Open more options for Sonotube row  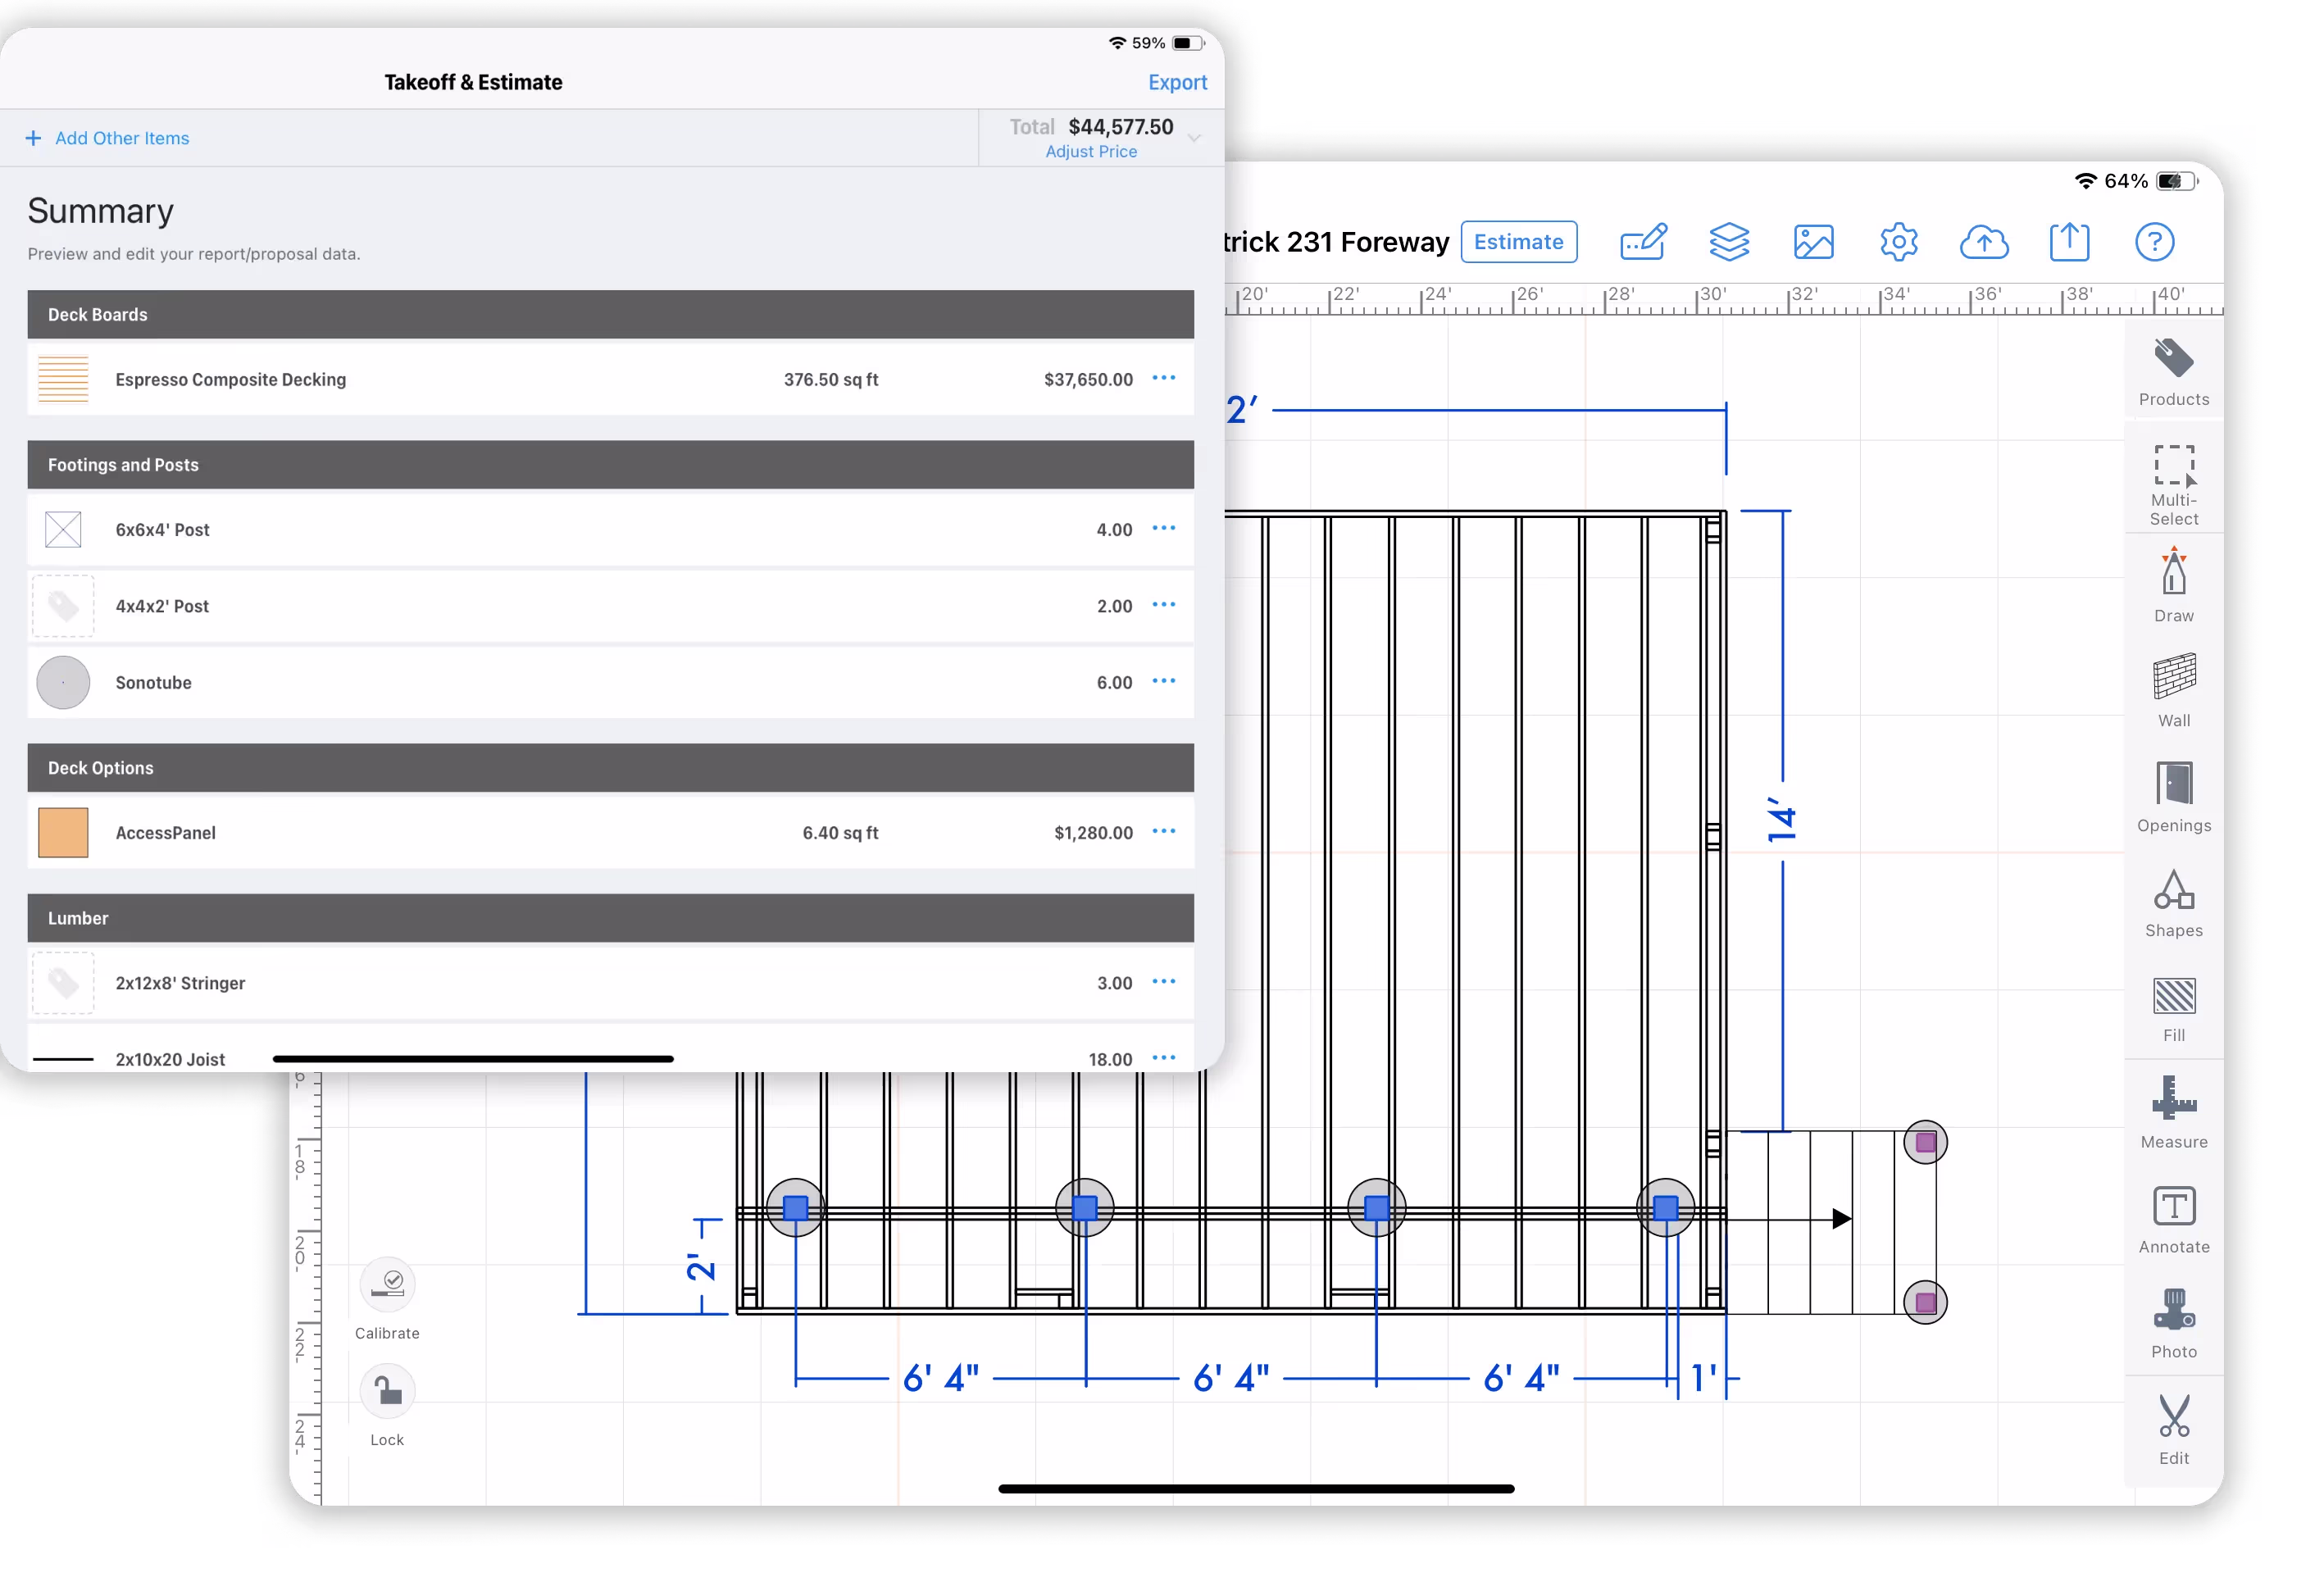coord(1163,681)
